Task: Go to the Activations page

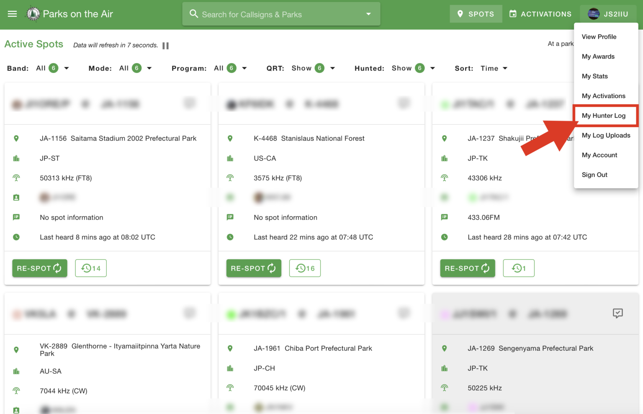Action: click(x=540, y=14)
